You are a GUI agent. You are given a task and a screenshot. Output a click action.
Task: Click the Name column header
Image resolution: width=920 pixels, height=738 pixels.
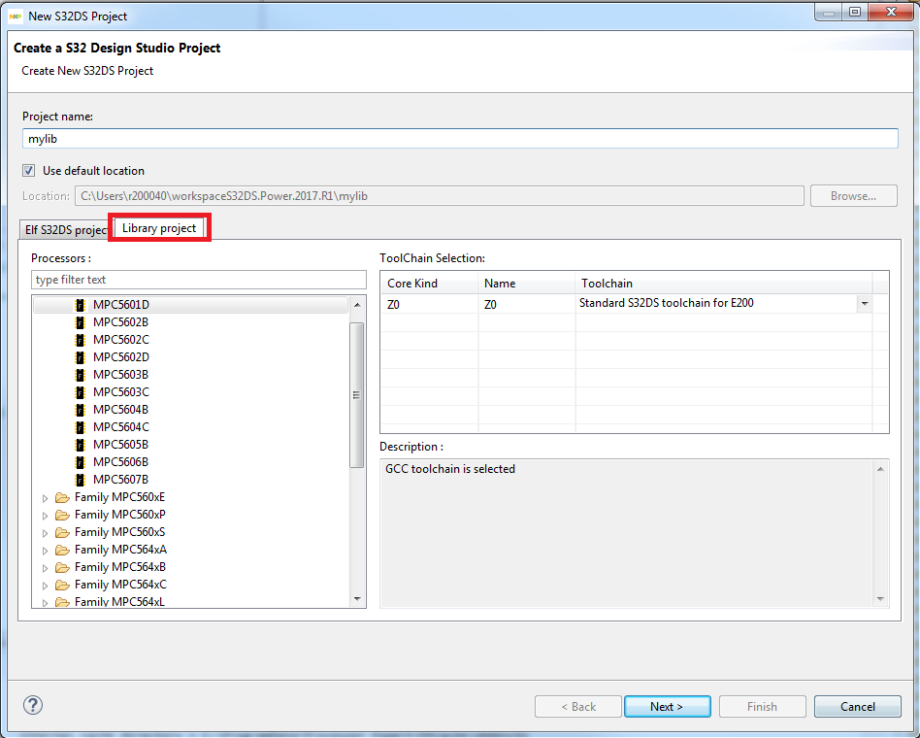pos(526,283)
